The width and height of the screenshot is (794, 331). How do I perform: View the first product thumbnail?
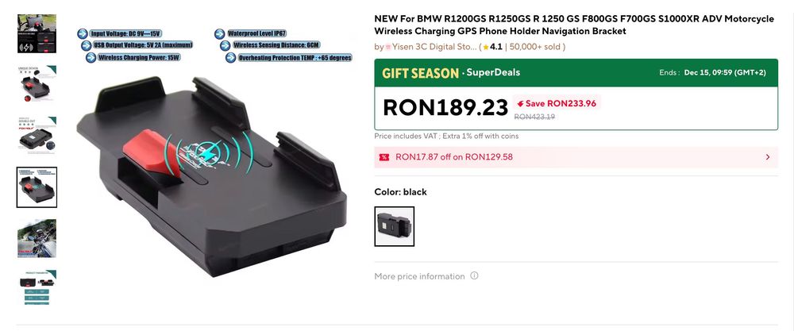pyautogui.click(x=37, y=33)
